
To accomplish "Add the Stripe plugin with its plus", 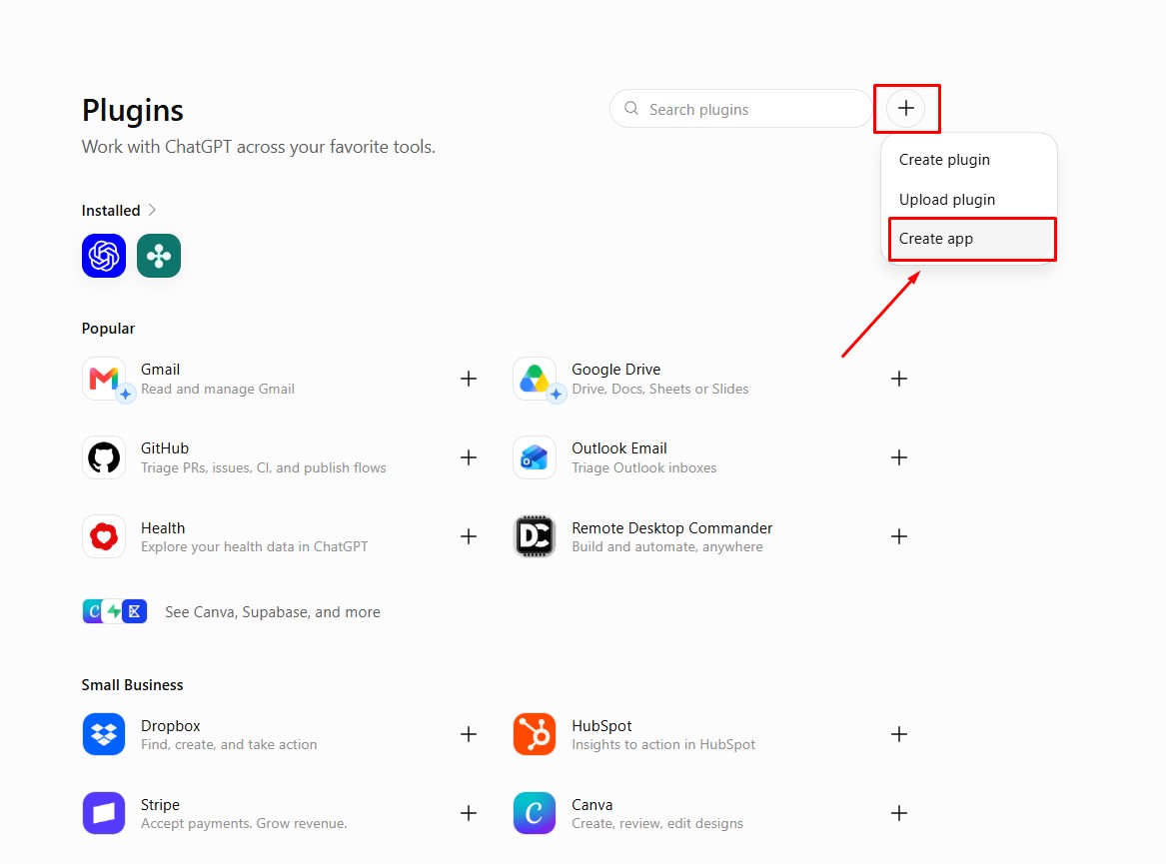I will (469, 813).
